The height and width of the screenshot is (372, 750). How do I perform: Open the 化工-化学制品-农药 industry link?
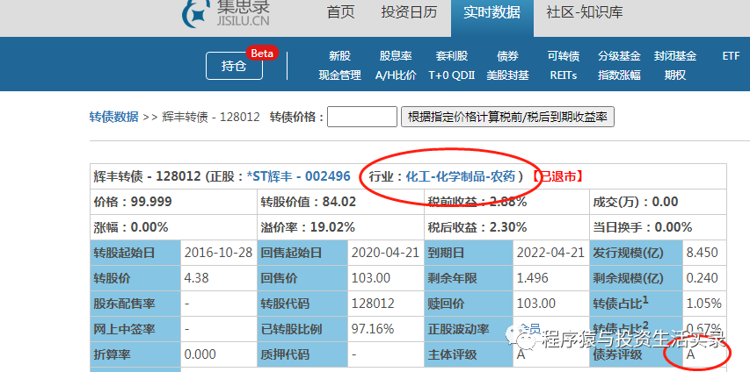(x=461, y=176)
